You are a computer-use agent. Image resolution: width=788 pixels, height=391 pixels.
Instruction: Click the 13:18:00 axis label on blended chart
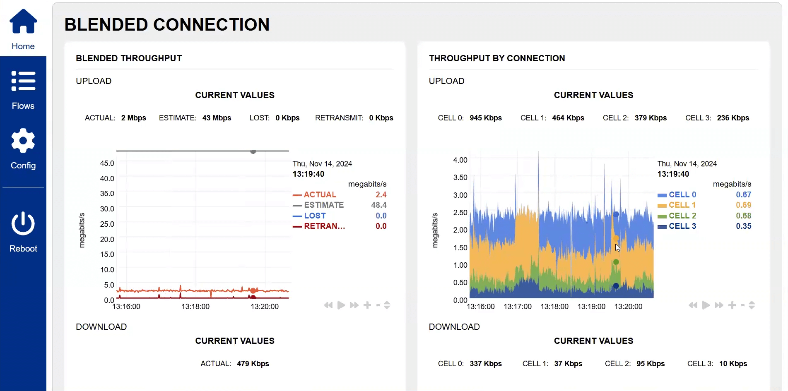[x=195, y=307]
